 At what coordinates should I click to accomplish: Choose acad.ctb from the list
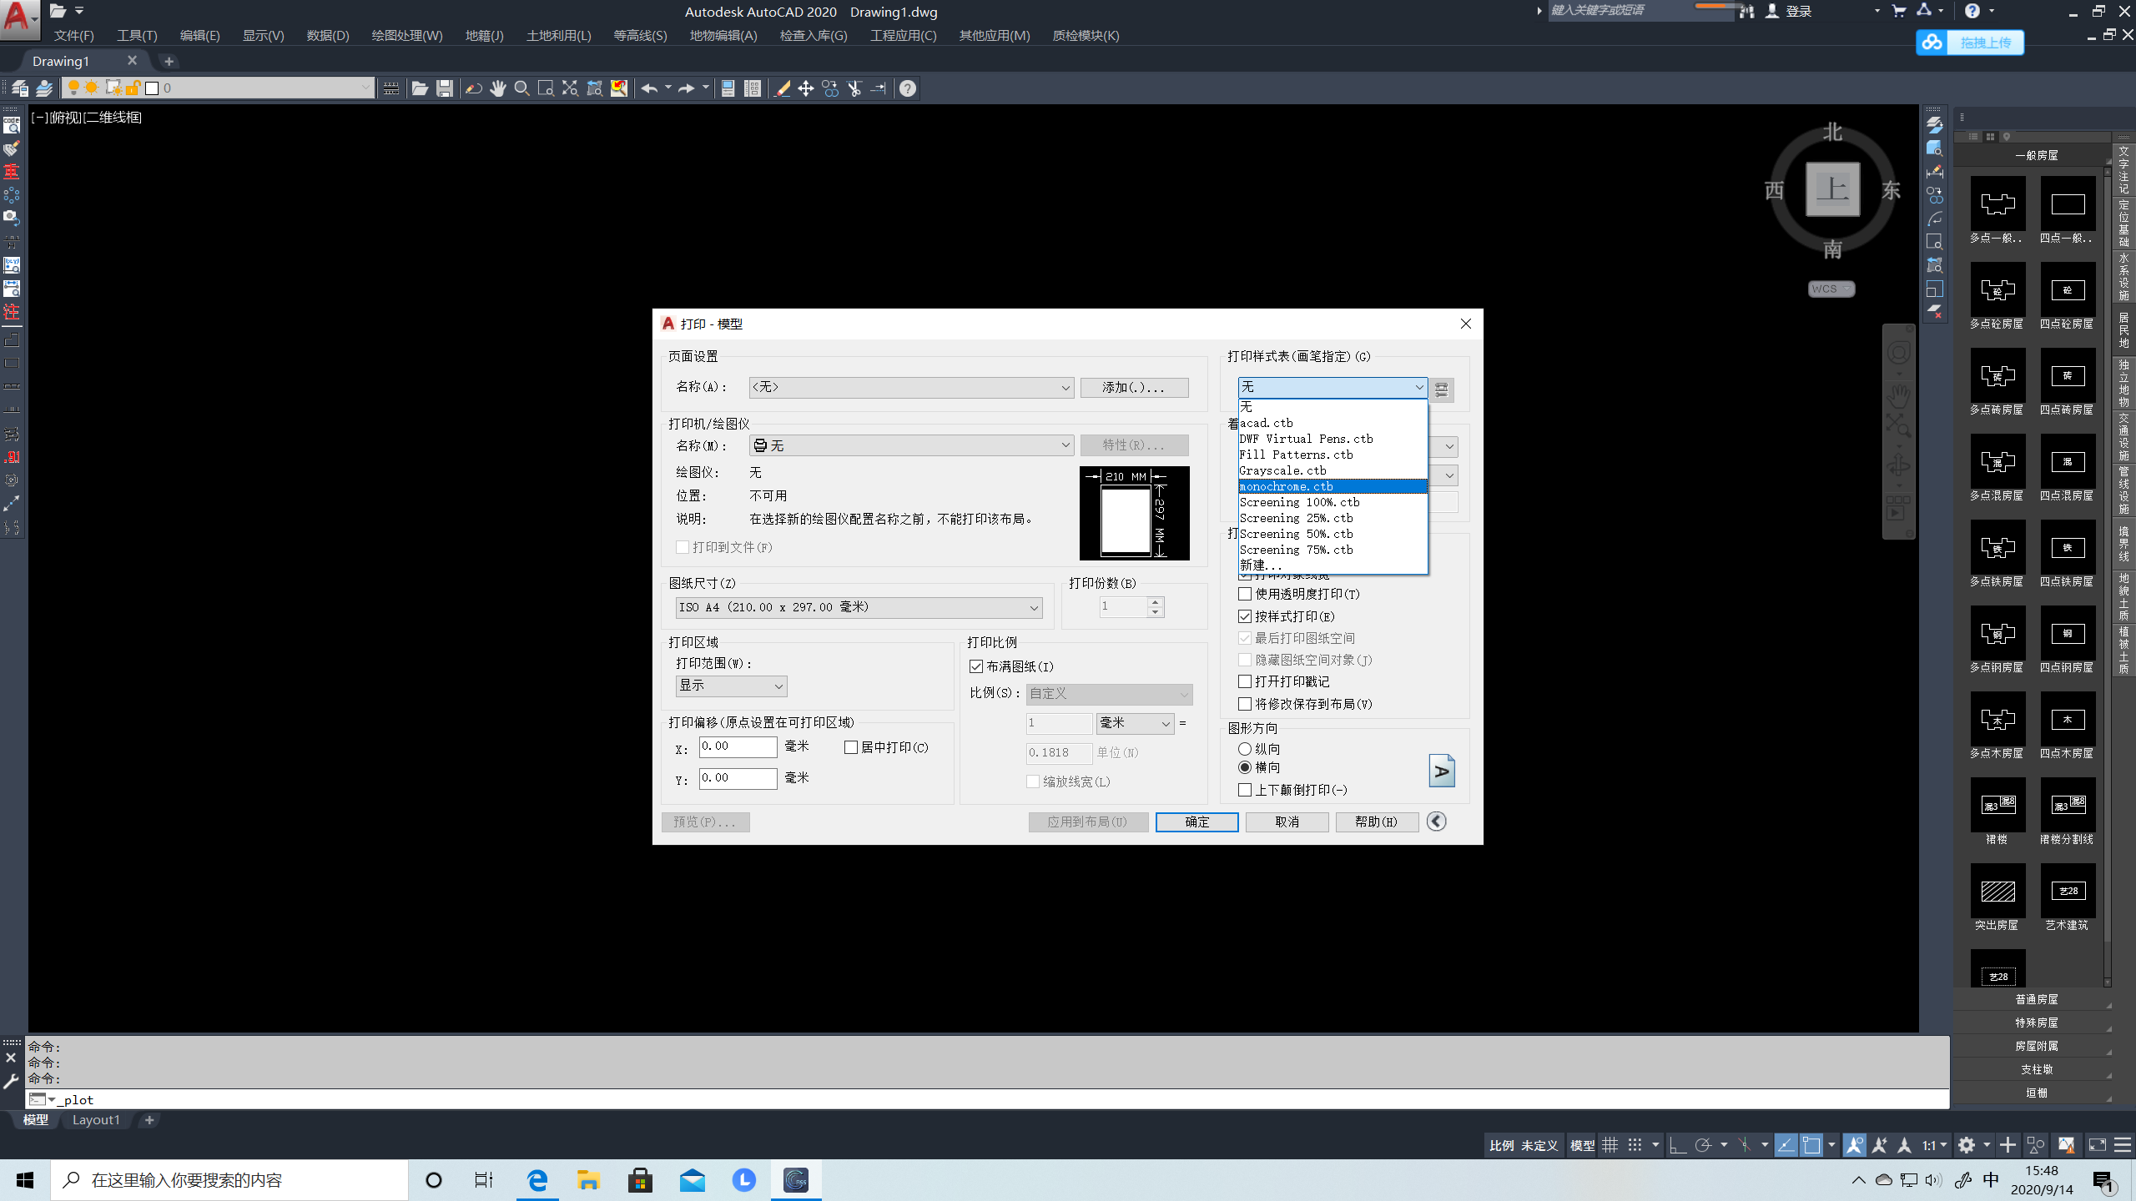coord(1332,423)
